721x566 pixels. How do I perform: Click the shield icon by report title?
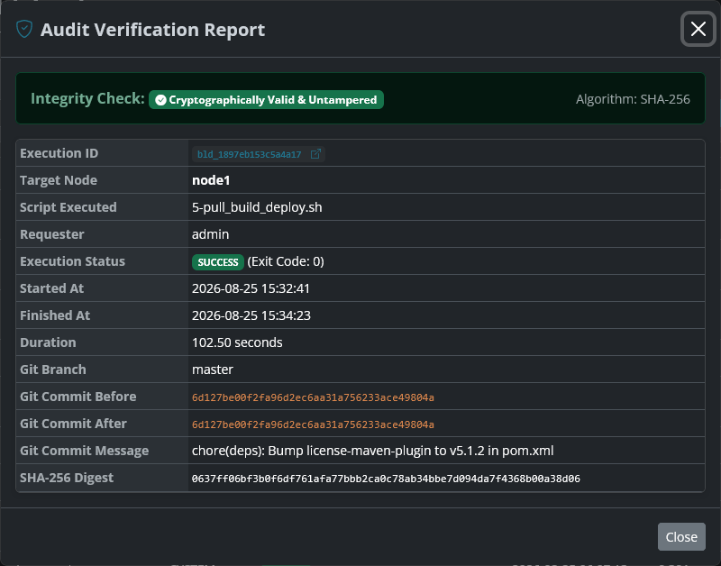[24, 30]
